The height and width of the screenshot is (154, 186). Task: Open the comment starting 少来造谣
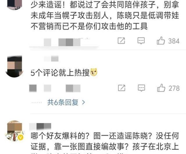[x=105, y=15]
